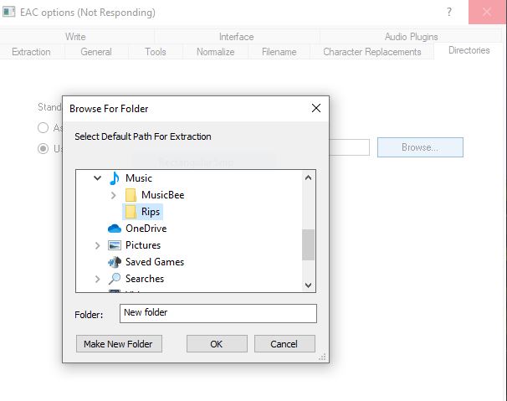Open the Audio Plugins tab

(411, 37)
